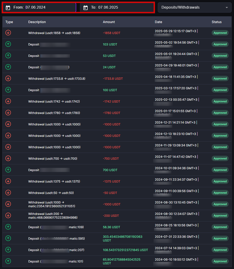The image size is (234, 269).
Task: Click the calendar icon beside From date
Action: [x=8, y=8]
